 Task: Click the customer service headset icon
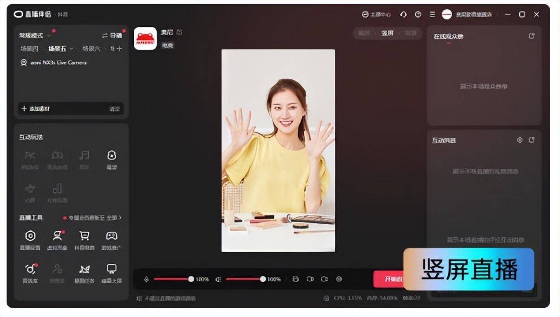click(403, 14)
